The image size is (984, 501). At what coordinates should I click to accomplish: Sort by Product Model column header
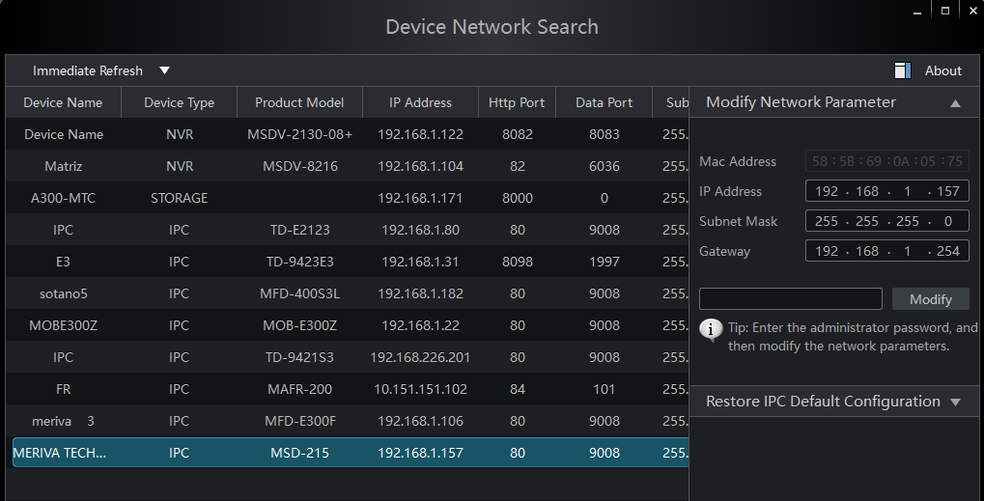[299, 102]
